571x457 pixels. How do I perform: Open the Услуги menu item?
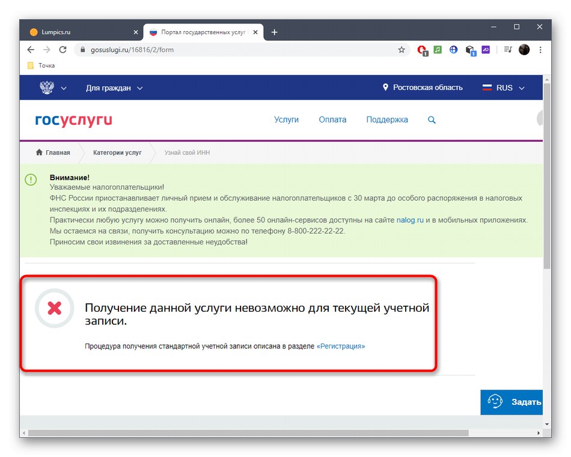pos(286,120)
